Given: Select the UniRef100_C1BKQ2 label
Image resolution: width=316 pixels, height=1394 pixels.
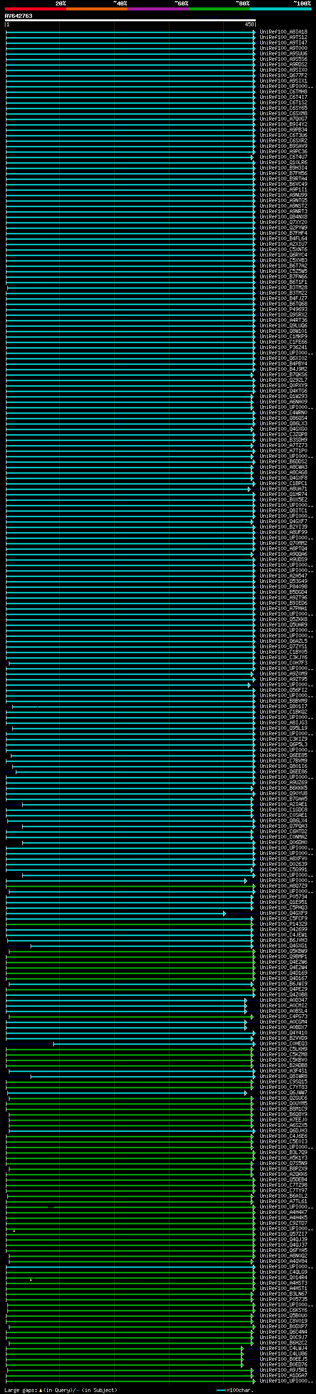Looking at the screenshot, I should 283,712.
